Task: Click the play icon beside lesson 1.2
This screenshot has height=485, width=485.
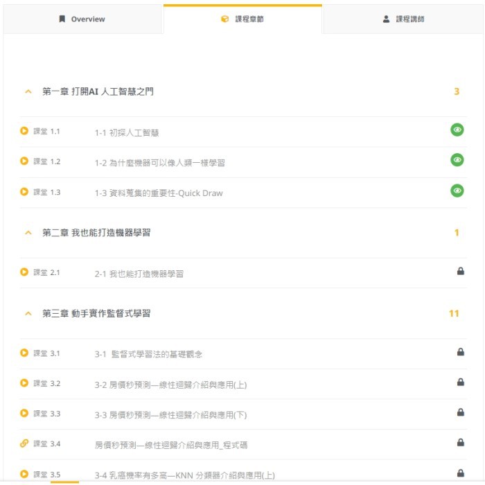Action: (24, 161)
